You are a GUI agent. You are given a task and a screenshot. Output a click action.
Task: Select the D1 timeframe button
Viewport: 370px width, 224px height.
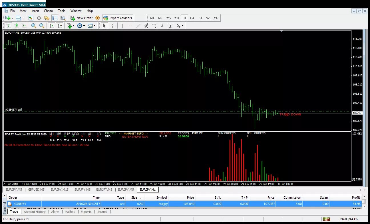point(200,18)
